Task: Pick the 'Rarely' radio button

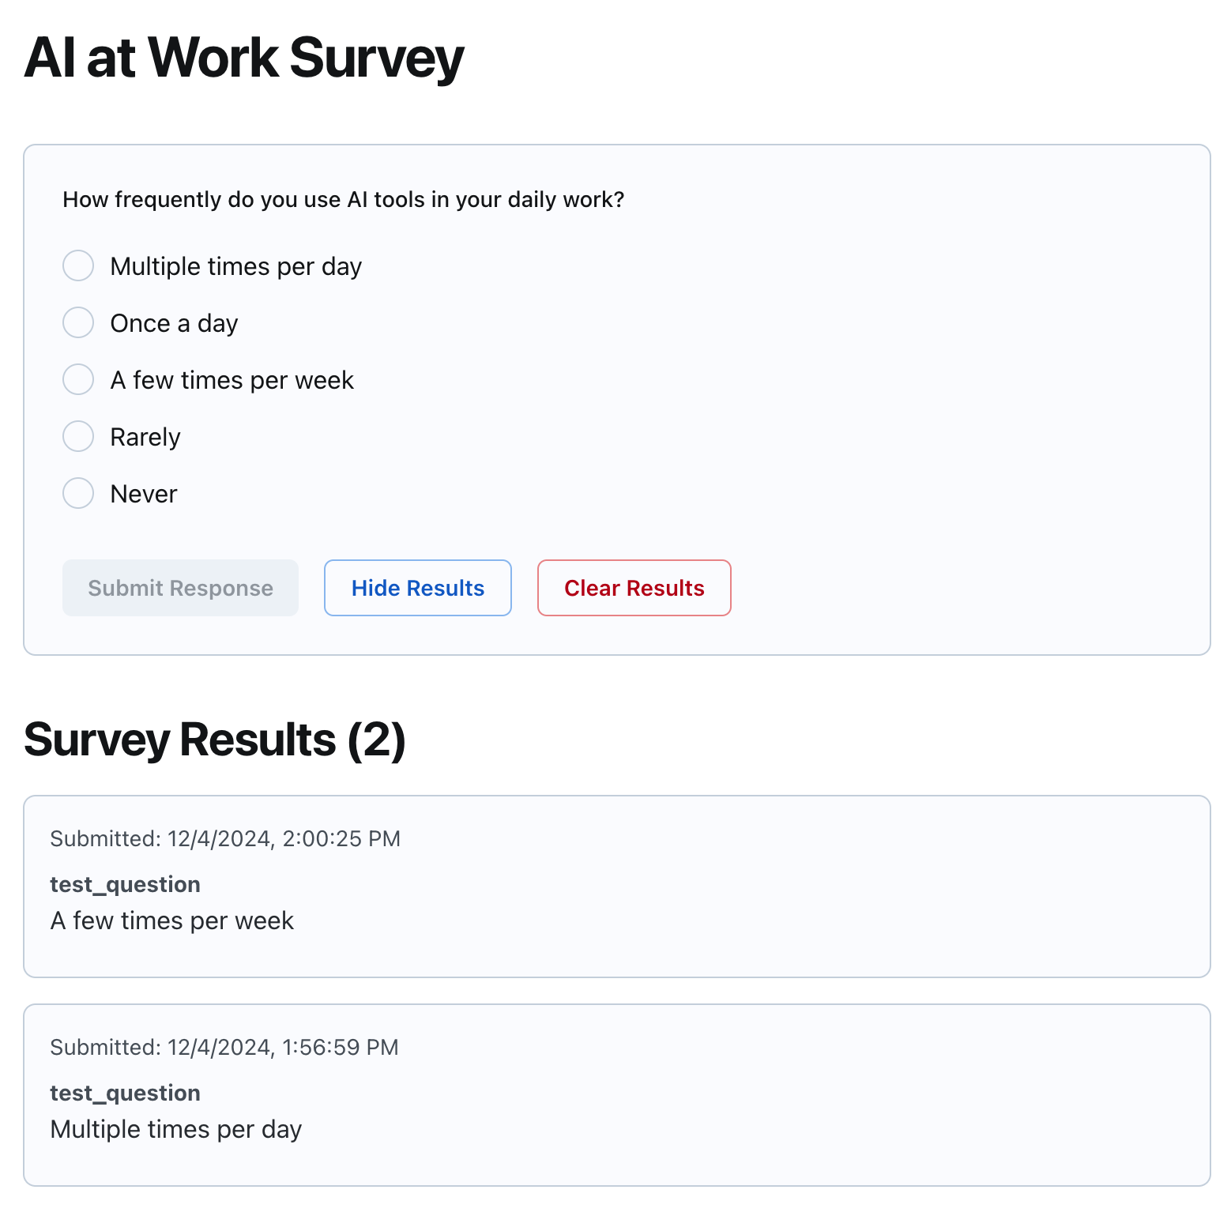Action: click(x=77, y=436)
